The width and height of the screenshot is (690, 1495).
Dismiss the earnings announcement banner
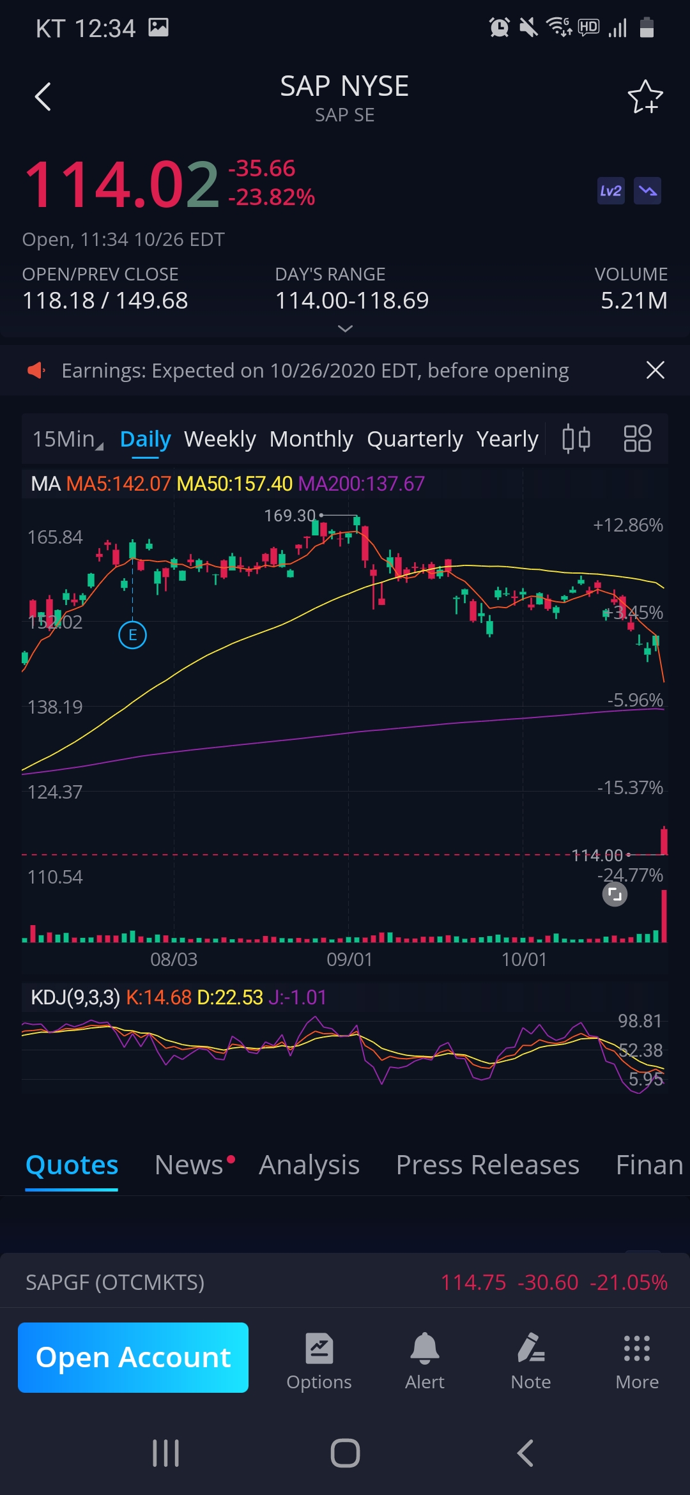point(655,370)
